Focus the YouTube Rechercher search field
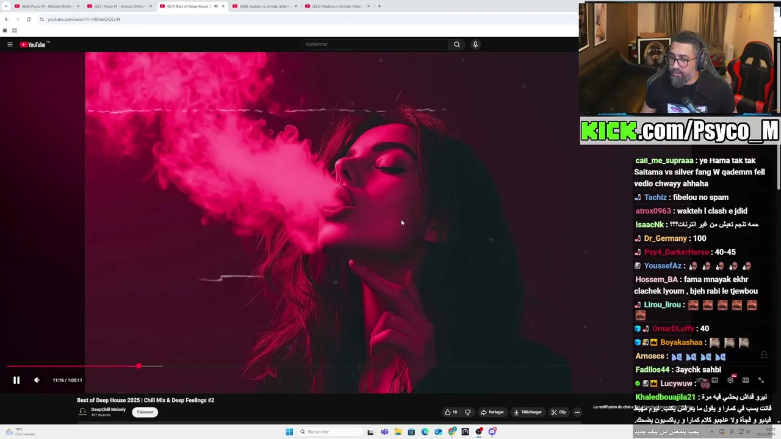The height and width of the screenshot is (439, 781). point(375,45)
